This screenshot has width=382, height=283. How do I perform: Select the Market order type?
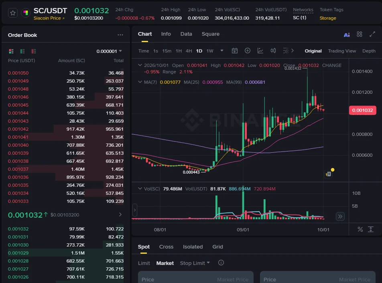(x=165, y=263)
